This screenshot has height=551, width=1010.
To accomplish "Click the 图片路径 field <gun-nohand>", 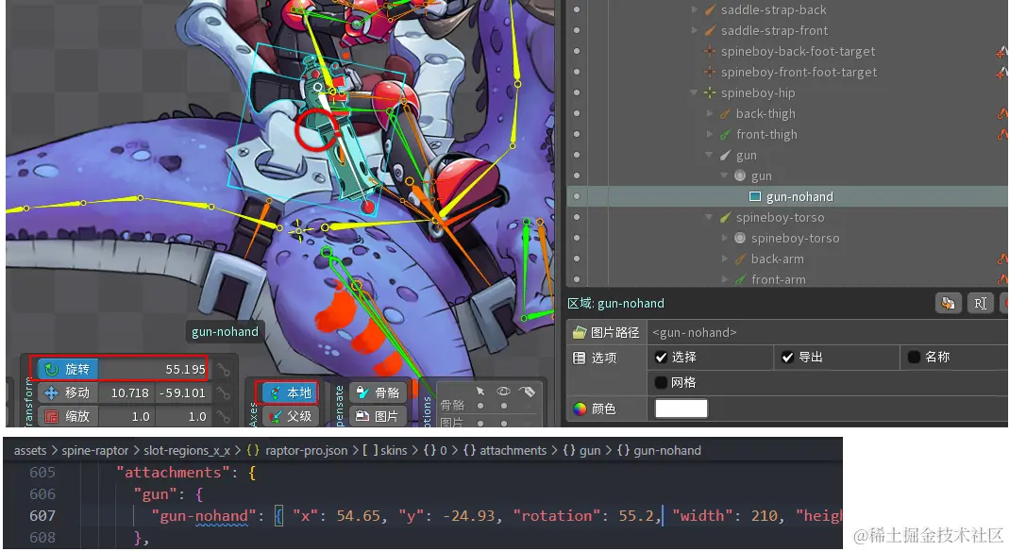I will pos(828,332).
